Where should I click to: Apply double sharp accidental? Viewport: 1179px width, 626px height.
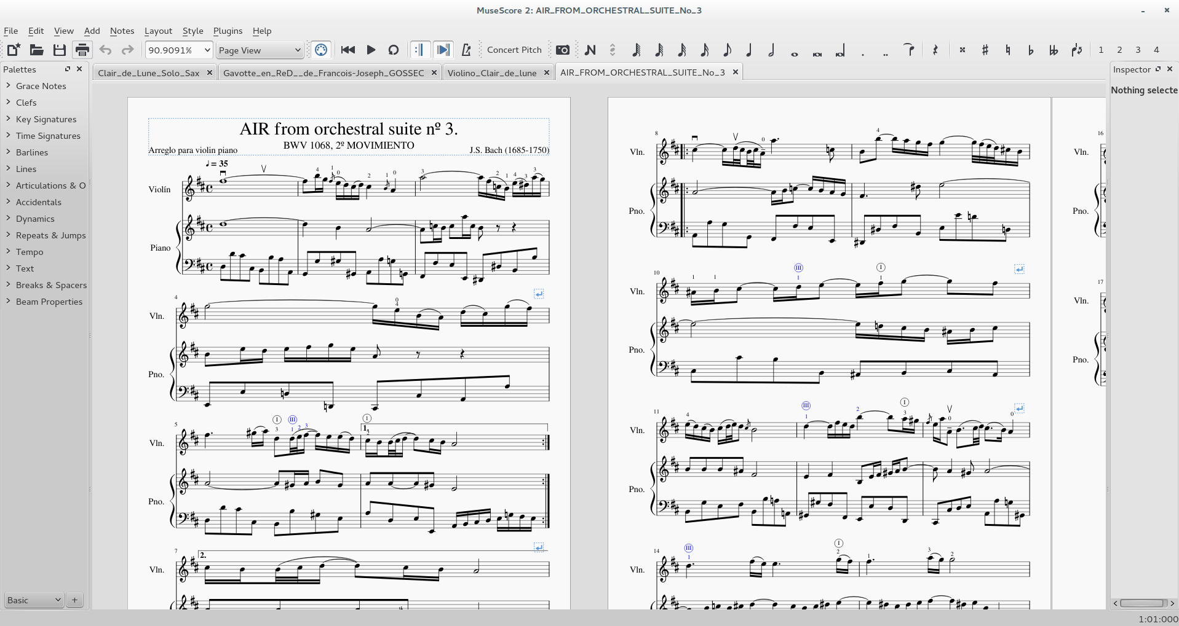(962, 50)
